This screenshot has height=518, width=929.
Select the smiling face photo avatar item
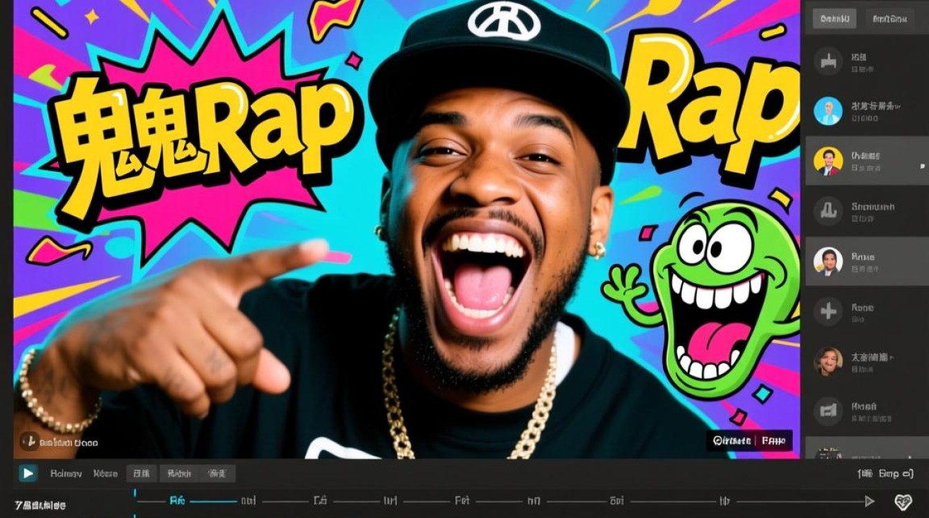pyautogui.click(x=827, y=361)
